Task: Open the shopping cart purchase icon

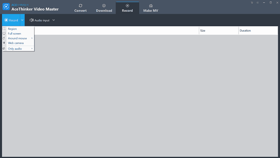Action: coord(252,3)
